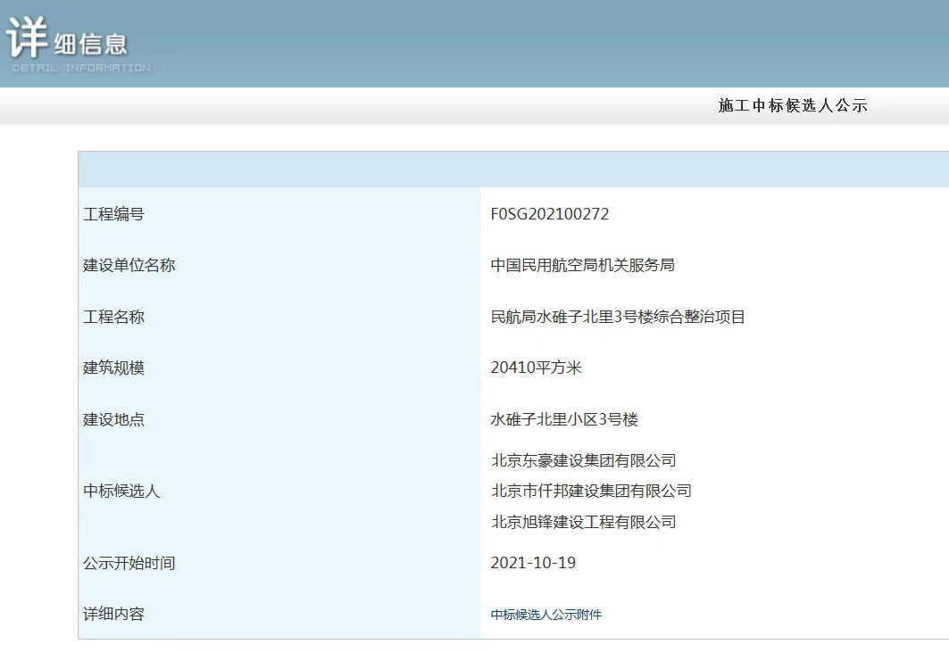The image size is (949, 653).
Task: Click the 中标候选人 row label
Action: pos(121,491)
